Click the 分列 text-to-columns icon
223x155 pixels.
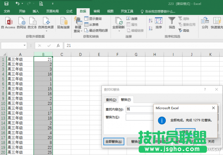[205, 22]
